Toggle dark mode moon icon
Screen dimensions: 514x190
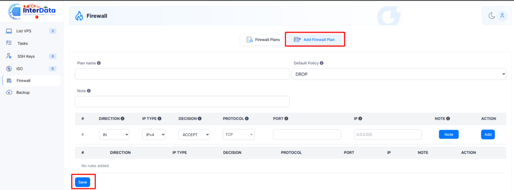click(x=491, y=16)
